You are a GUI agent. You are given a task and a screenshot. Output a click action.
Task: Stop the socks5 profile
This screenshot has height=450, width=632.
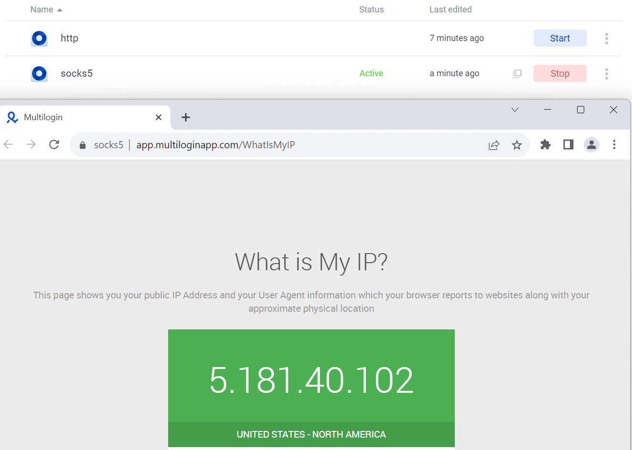[560, 73]
